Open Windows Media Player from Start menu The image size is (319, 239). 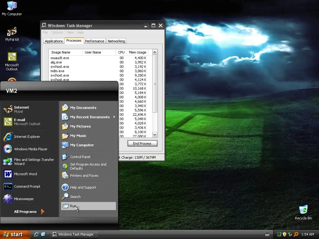pos(30,149)
